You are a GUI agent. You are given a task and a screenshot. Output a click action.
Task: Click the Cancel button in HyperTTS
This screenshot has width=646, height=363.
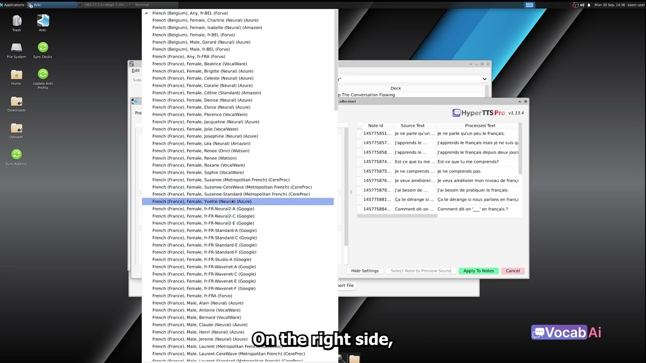pyautogui.click(x=513, y=271)
